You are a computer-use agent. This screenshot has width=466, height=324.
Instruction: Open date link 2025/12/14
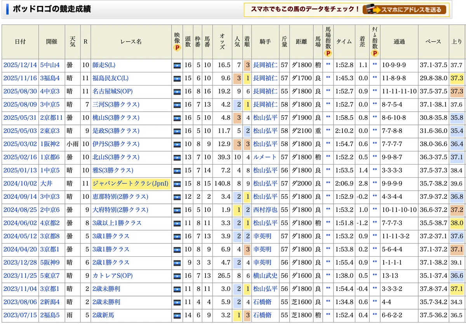click(x=19, y=65)
